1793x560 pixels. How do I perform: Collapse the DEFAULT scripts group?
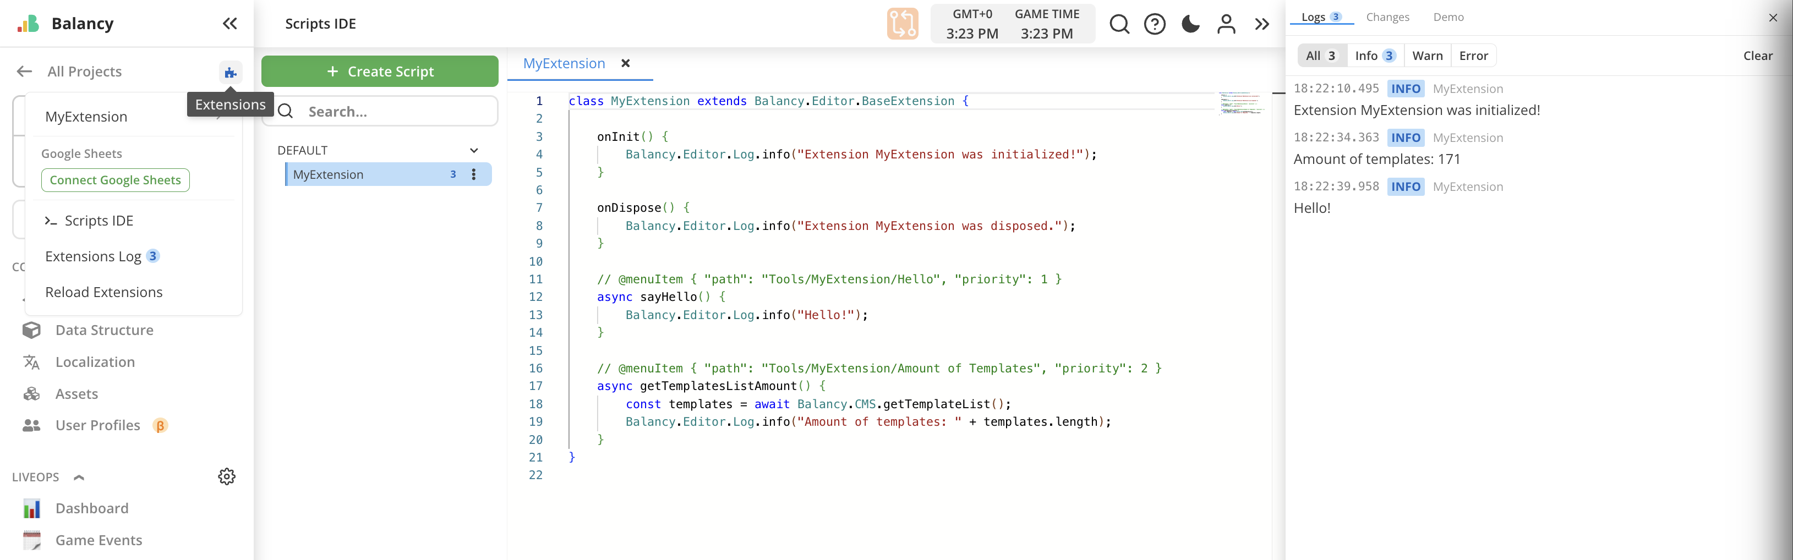tap(474, 150)
